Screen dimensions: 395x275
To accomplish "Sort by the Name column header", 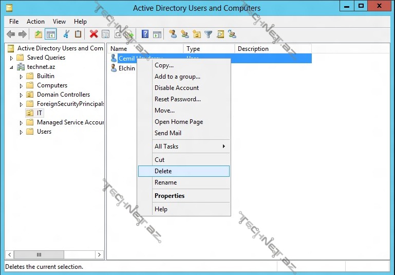I will 145,49.
